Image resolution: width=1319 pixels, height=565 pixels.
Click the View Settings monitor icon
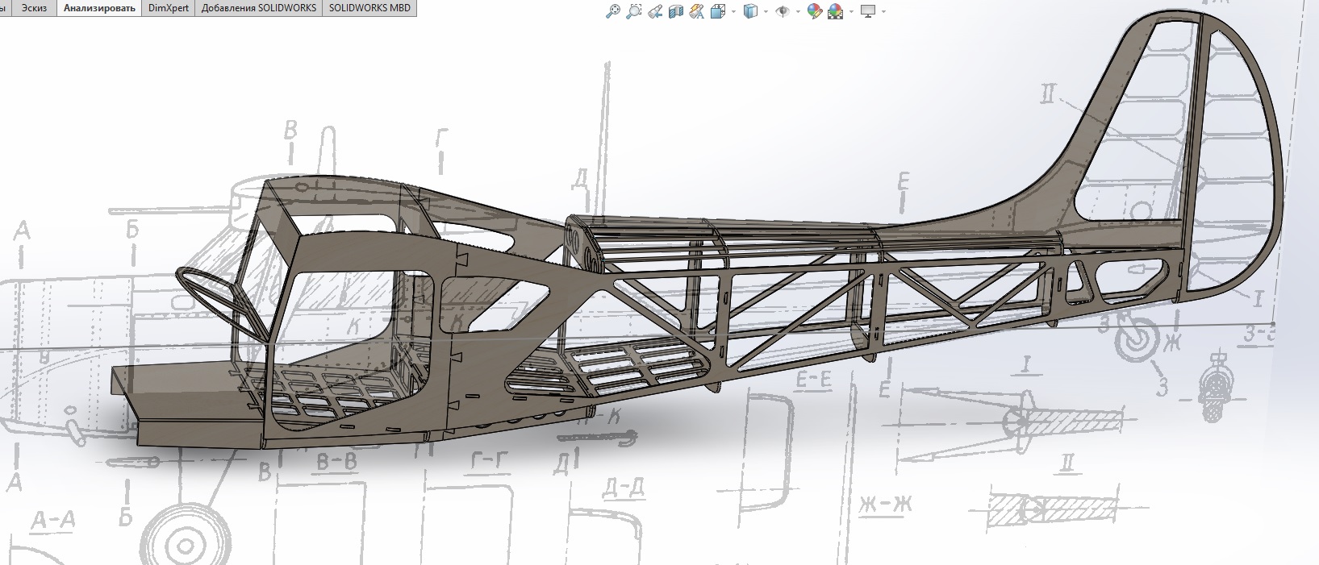pyautogui.click(x=868, y=11)
